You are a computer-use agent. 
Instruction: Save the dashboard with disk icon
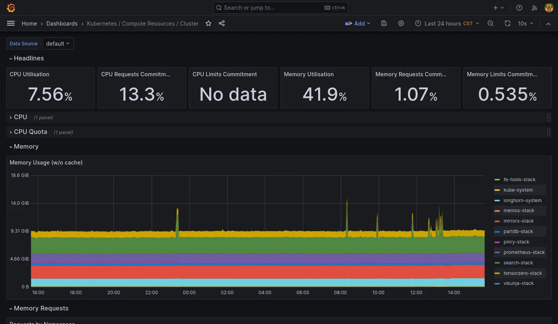(384, 23)
